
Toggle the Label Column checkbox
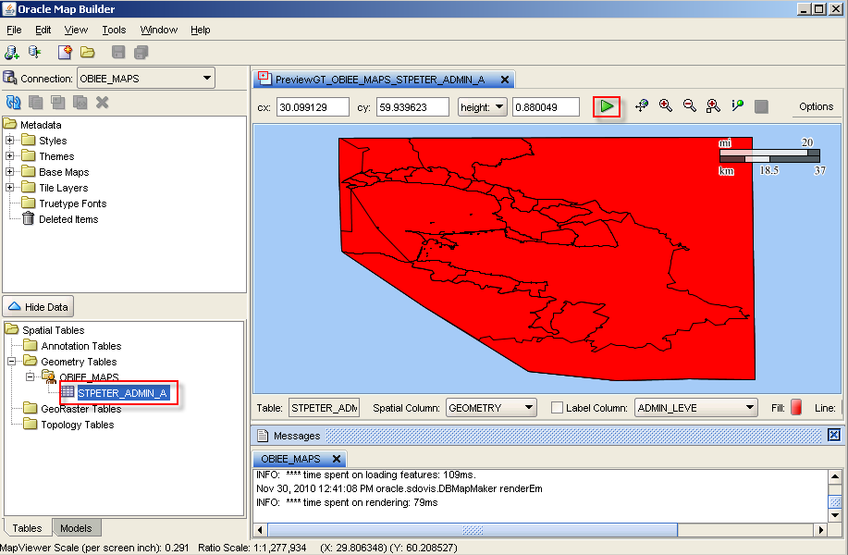click(556, 407)
